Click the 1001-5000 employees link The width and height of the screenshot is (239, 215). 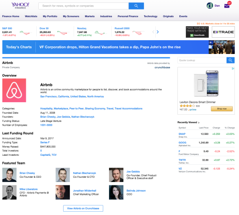pos(46,125)
